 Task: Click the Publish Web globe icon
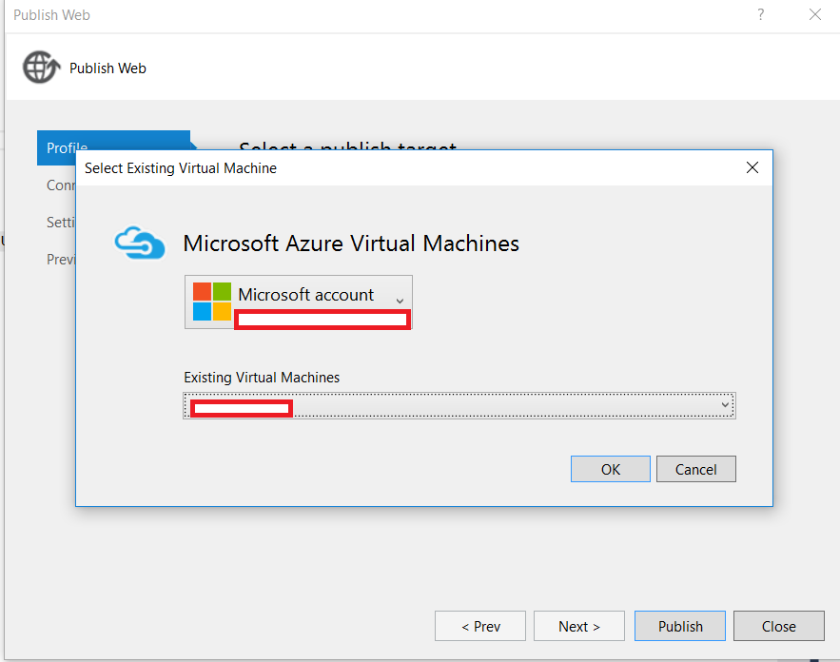tap(41, 68)
